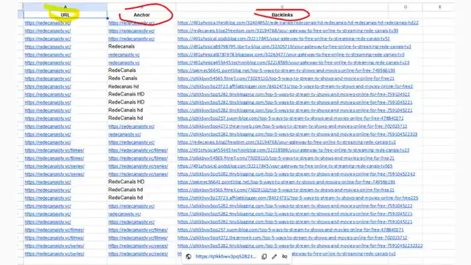Viewport: 471px width, 265px height.
Task: Select the Anchor header cell
Action: 141,15
